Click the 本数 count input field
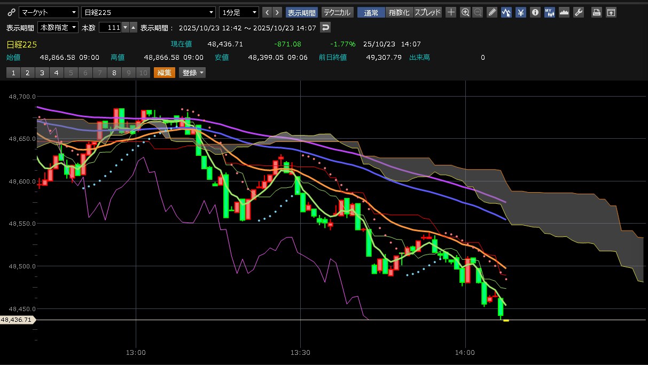648x365 pixels. (110, 28)
